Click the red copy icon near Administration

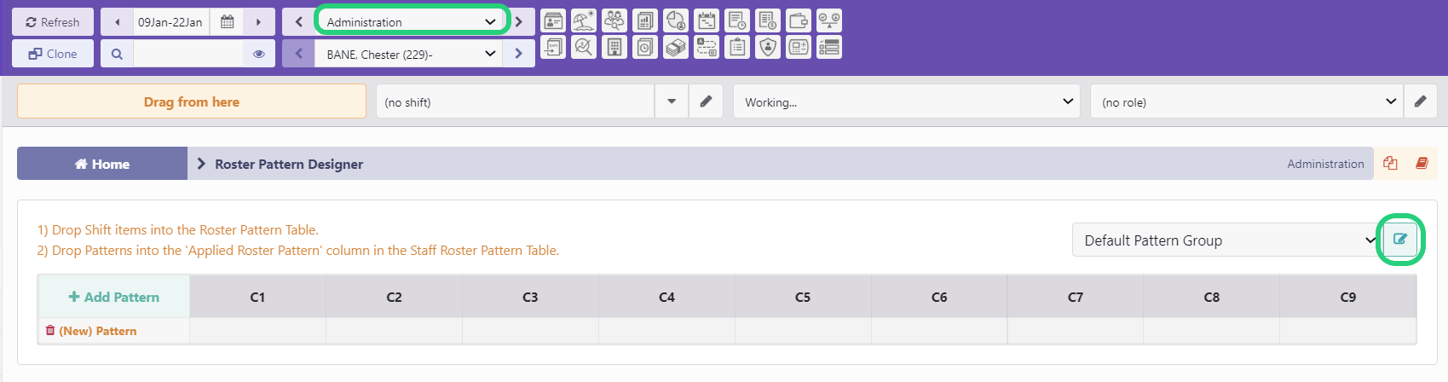(x=1390, y=163)
